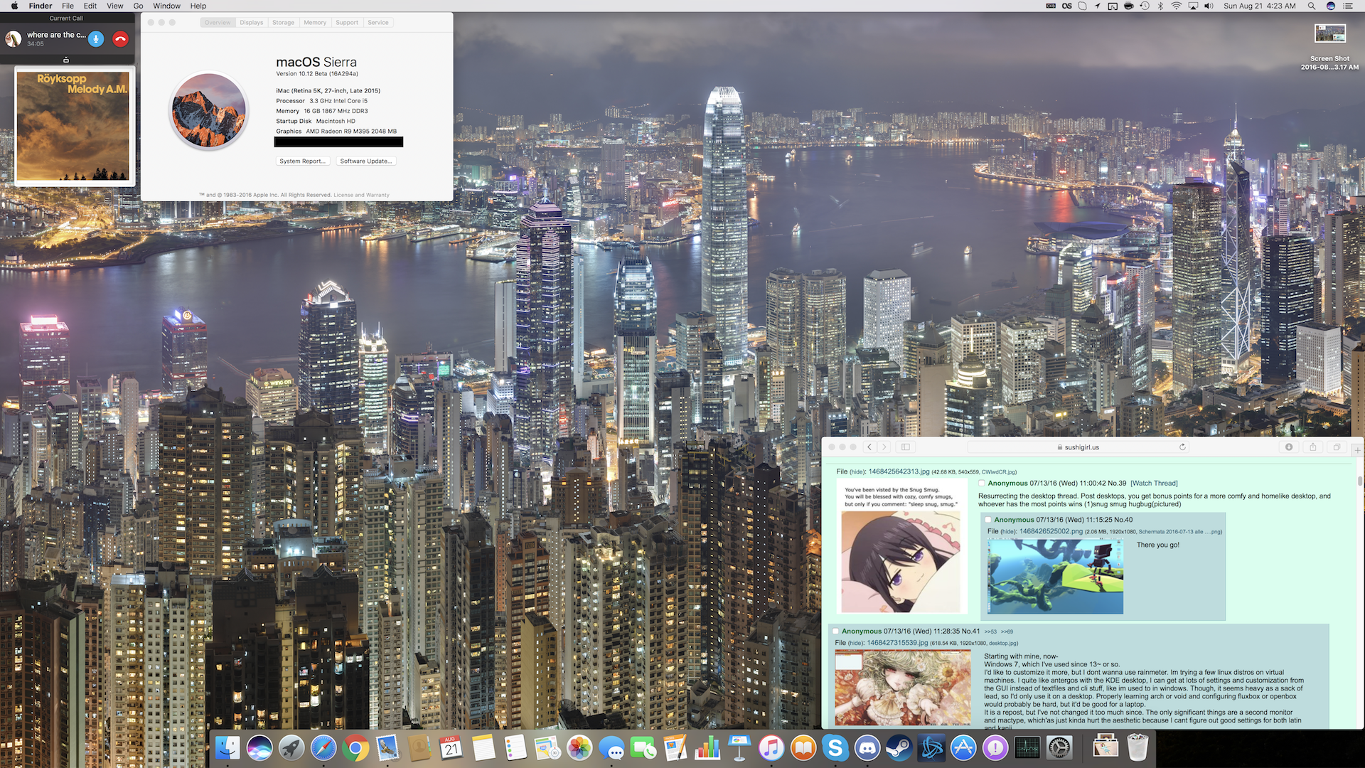1365x768 pixels.
Task: Open the Window menu in menu bar
Action: click(166, 6)
